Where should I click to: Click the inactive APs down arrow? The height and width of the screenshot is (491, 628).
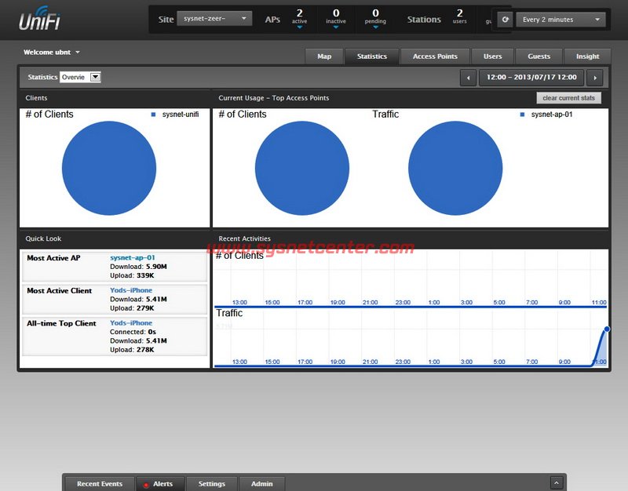(336, 27)
